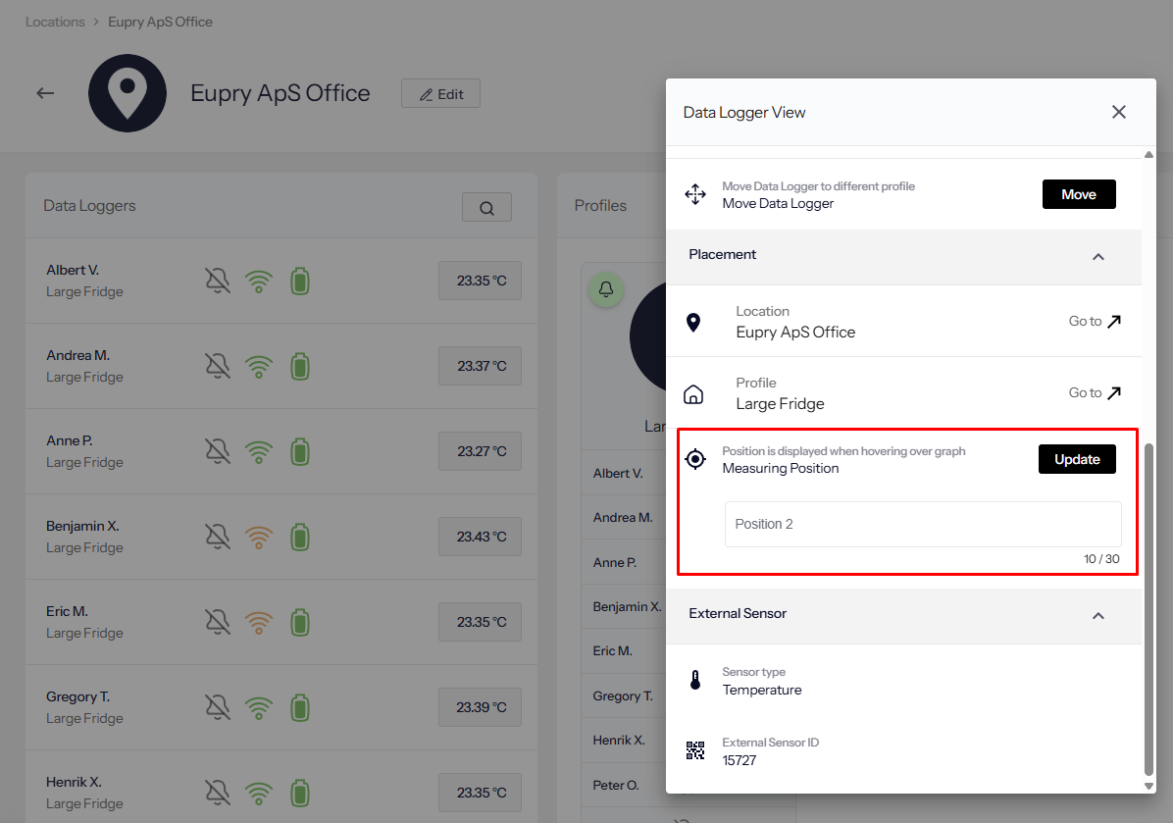Collapse the Placement section
Viewport: 1173px width, 823px height.
[x=1098, y=257]
